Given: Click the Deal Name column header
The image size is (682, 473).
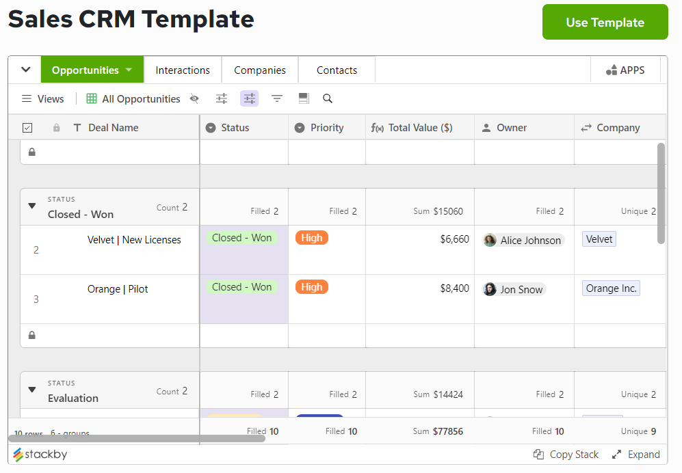Looking at the screenshot, I should click(x=113, y=128).
